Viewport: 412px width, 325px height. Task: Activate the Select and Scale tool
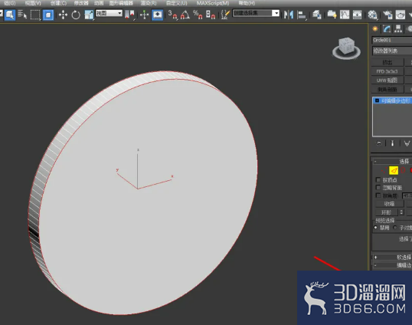coord(89,15)
